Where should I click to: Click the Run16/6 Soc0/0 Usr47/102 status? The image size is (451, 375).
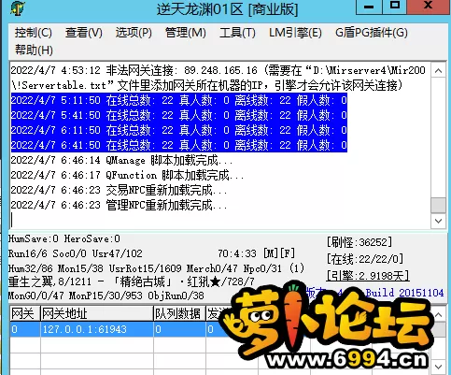tap(75, 253)
